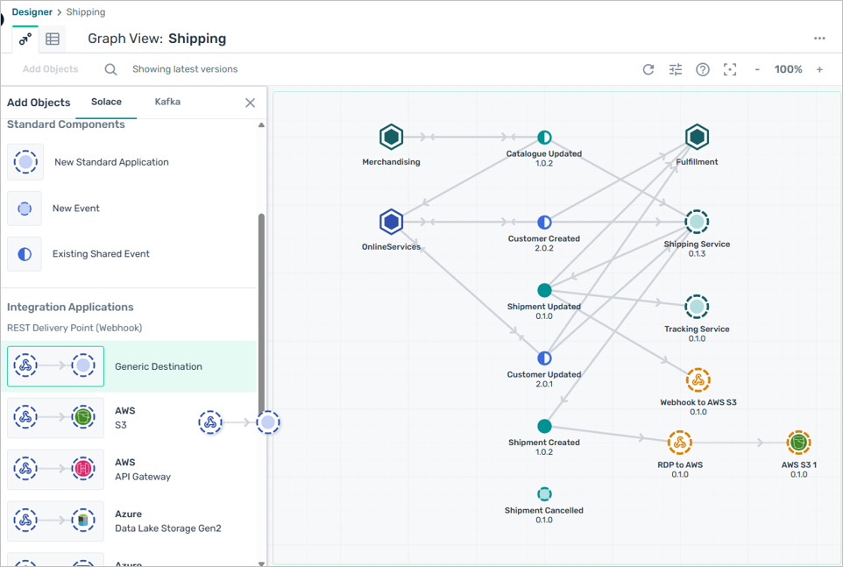Screen dimensions: 843x567
Task: Zoom out with the minus button
Action: tap(757, 69)
